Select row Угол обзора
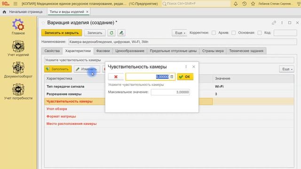The image size is (301, 169). (x=169, y=109)
